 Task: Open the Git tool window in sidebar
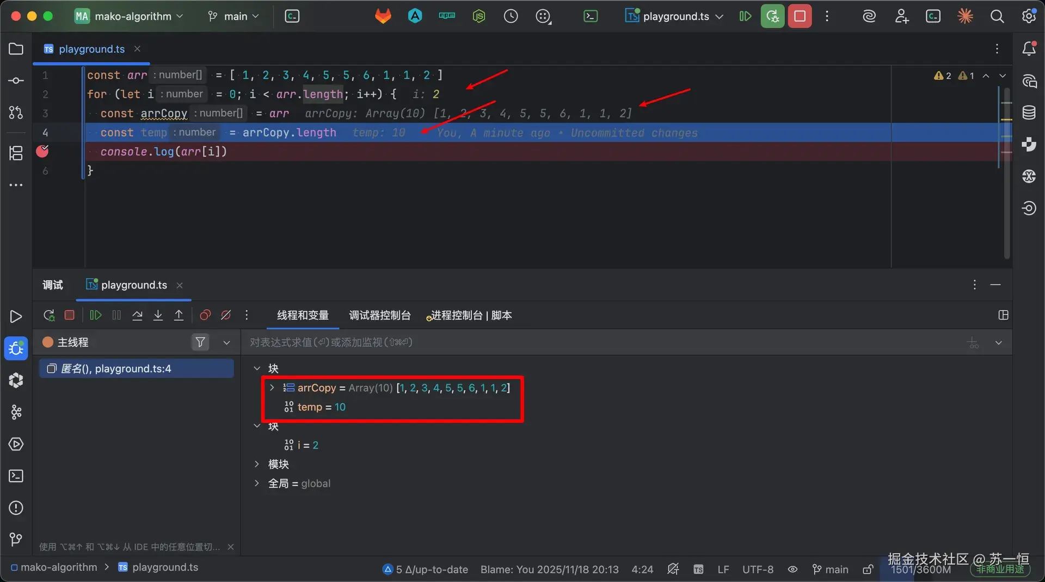16,540
